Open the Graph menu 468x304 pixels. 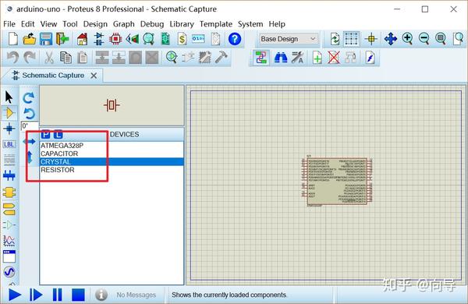click(123, 24)
